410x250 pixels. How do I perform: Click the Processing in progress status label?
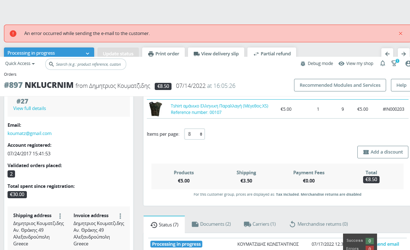click(x=176, y=244)
